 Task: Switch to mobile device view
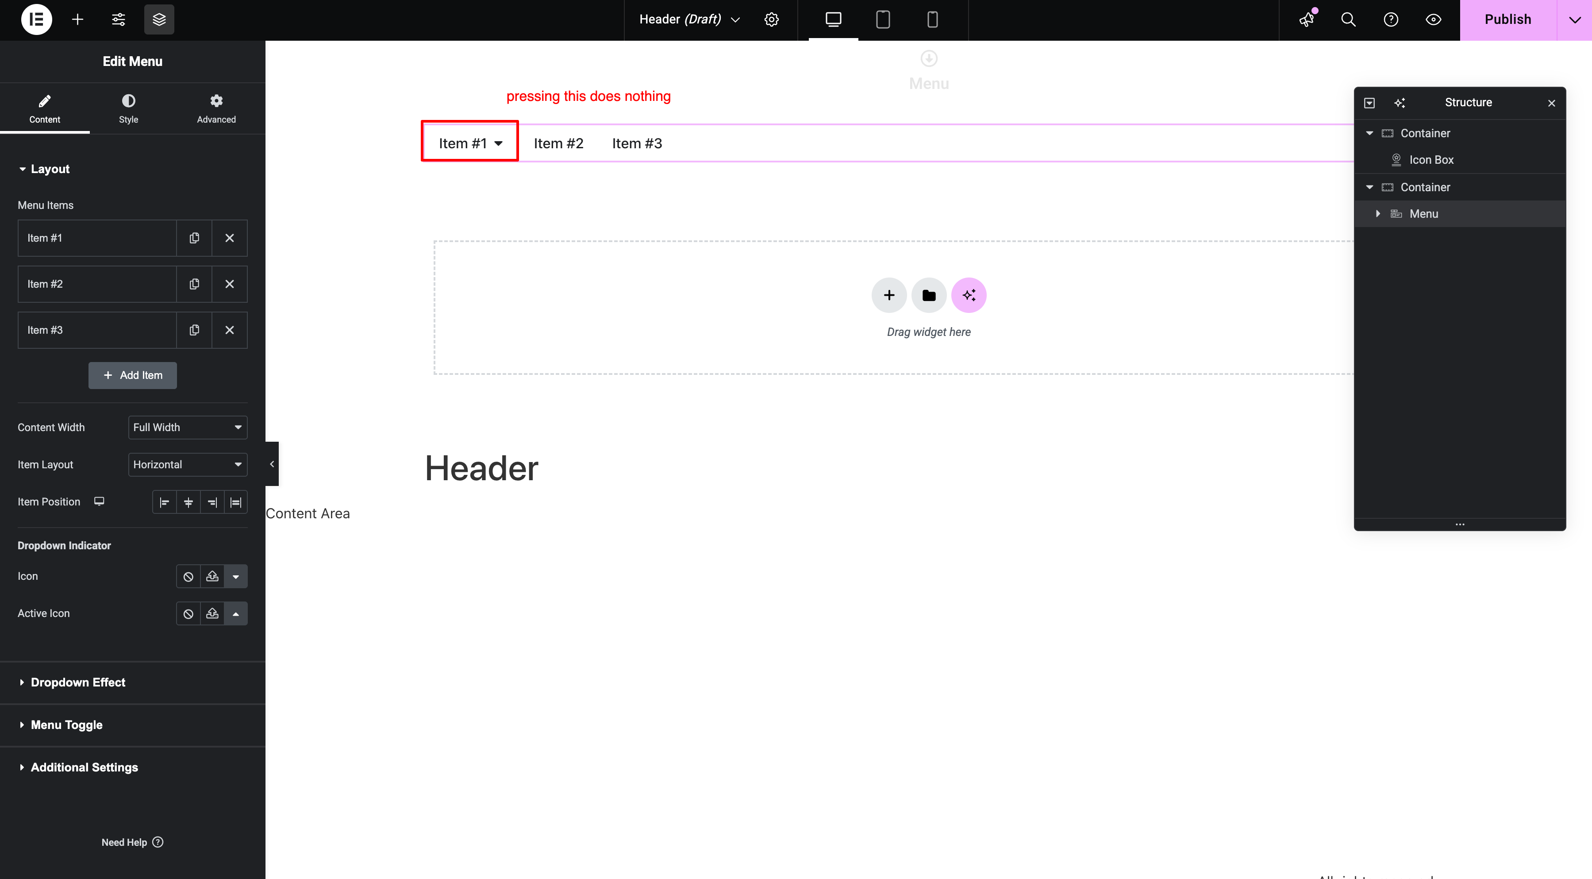(933, 19)
